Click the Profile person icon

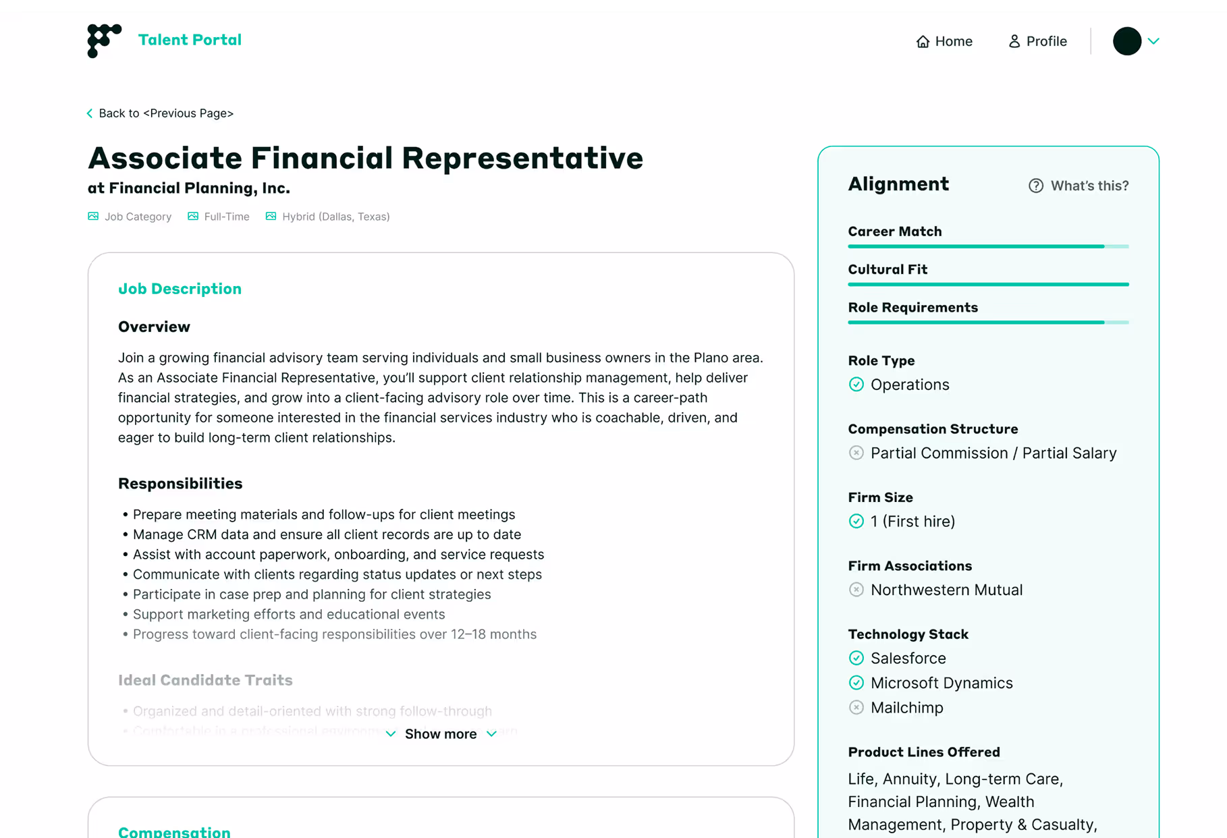(x=1013, y=41)
